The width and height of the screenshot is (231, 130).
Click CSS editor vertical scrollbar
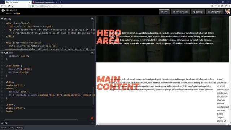94,96
